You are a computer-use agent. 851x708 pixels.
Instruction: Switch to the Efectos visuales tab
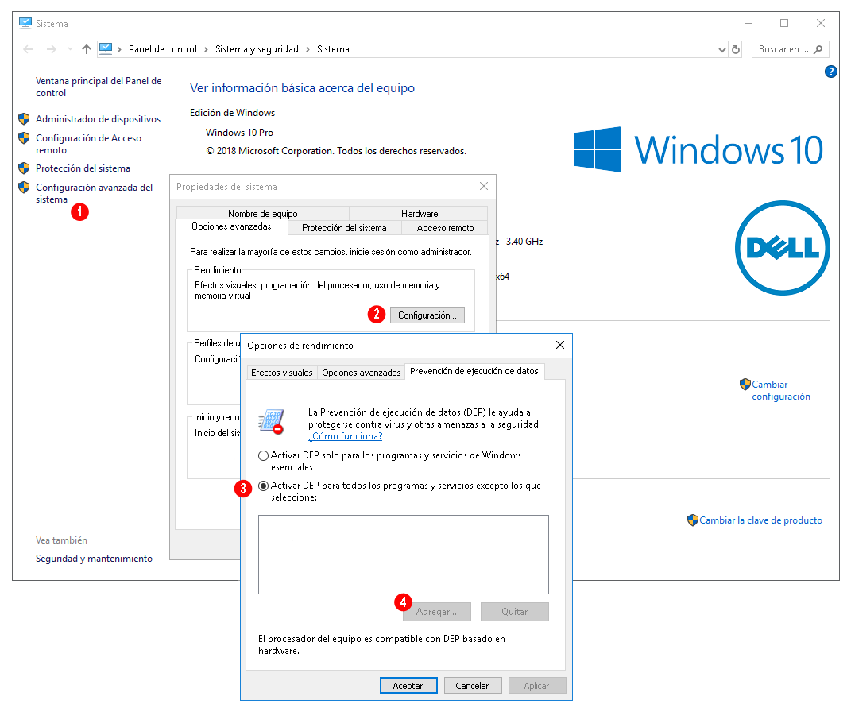click(x=281, y=373)
